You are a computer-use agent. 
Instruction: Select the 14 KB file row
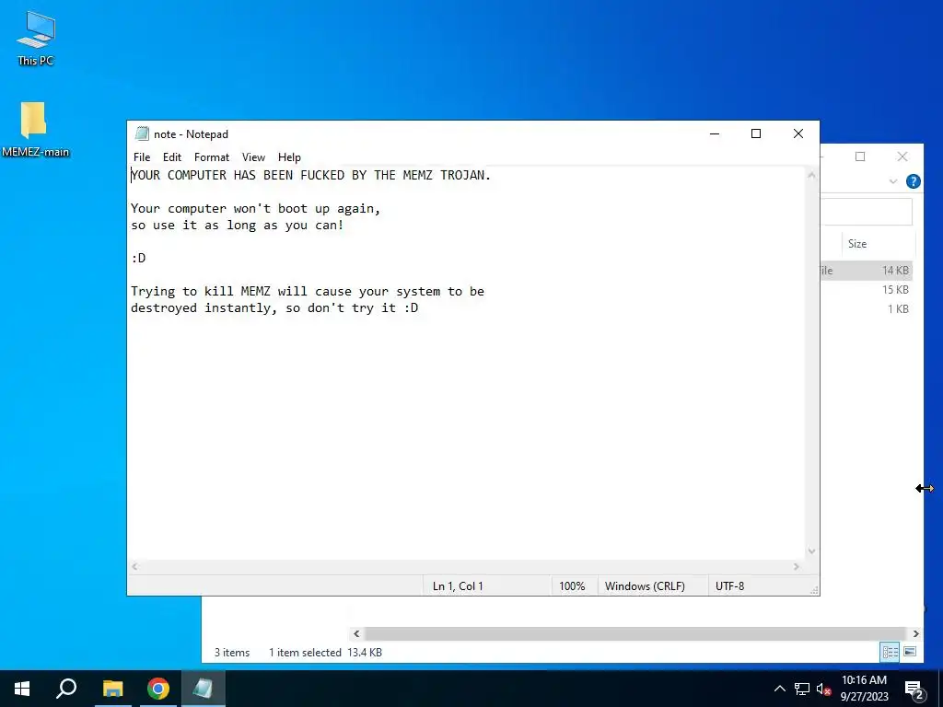point(866,271)
